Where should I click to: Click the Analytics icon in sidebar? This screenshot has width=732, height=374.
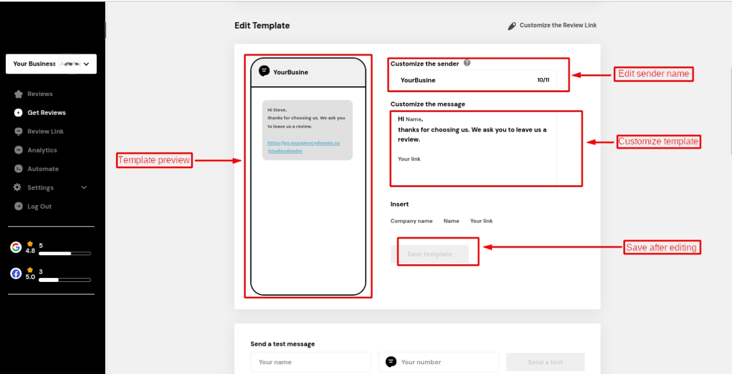point(18,150)
